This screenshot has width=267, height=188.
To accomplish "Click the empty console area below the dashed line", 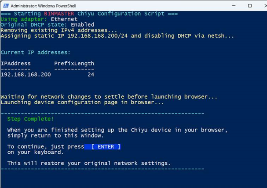I will 134,179.
